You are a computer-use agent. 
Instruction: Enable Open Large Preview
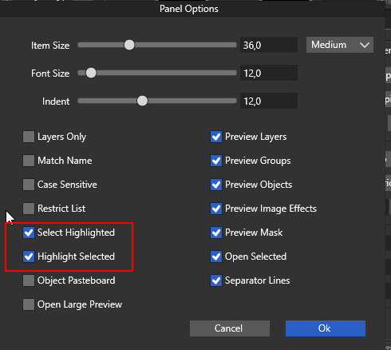coord(29,304)
